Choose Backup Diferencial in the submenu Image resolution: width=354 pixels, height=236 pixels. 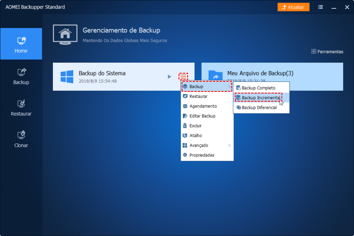click(261, 108)
